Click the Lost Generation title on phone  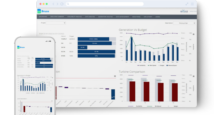tap(22, 99)
